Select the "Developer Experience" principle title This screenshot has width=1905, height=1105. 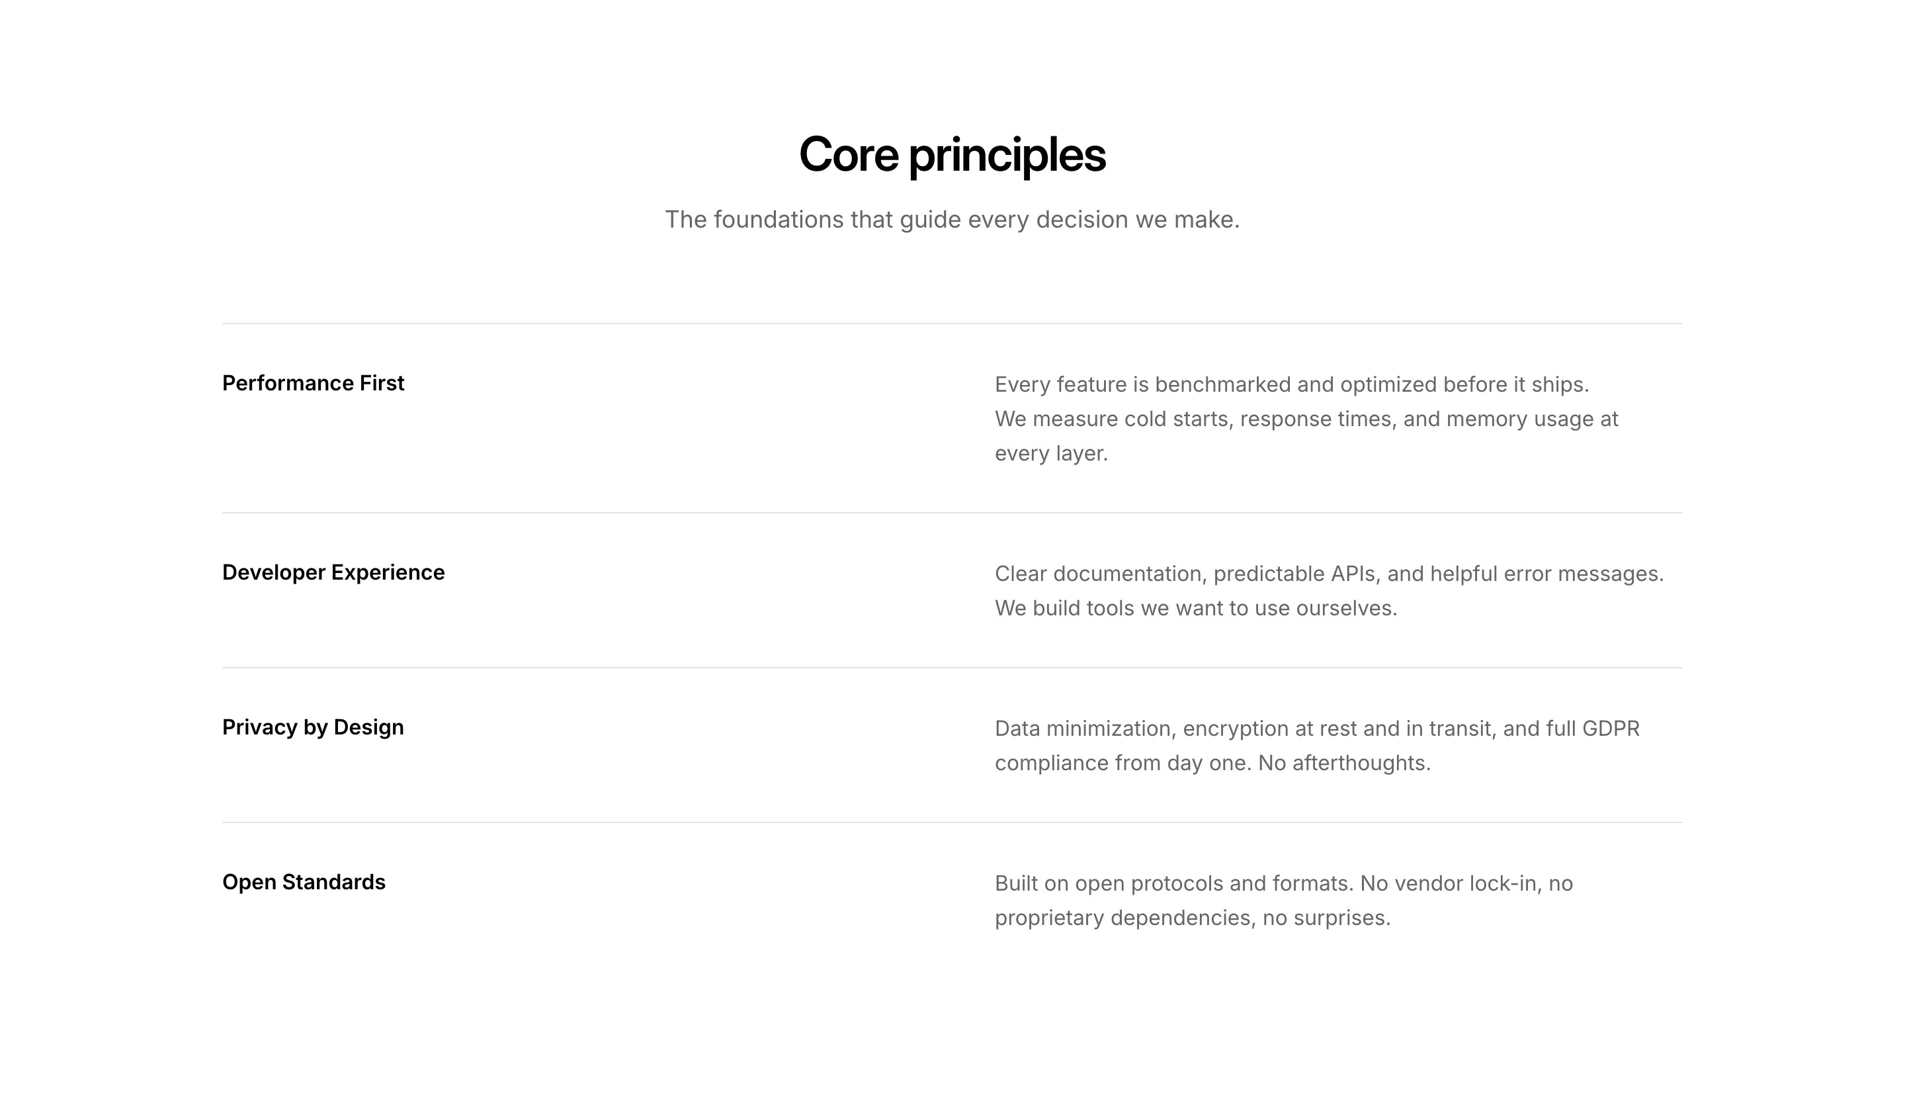click(333, 572)
